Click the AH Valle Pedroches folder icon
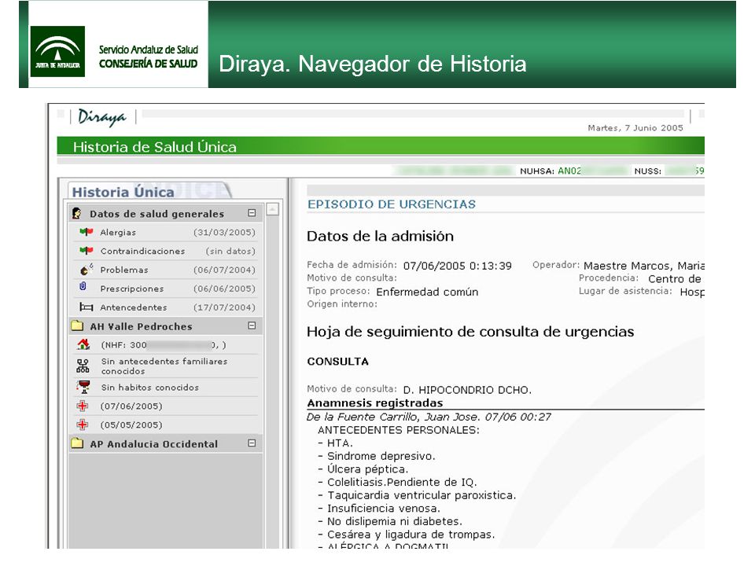 77,325
